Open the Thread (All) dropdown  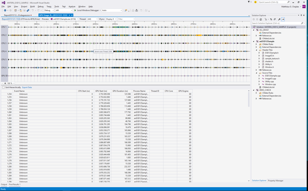coord(93,19)
